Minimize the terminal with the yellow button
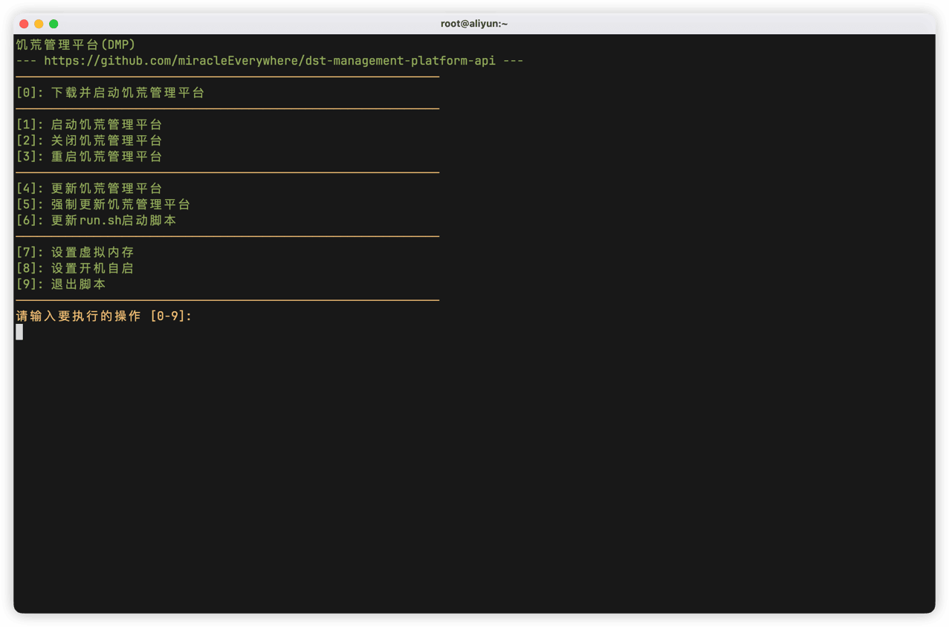The width and height of the screenshot is (949, 627). [39, 24]
